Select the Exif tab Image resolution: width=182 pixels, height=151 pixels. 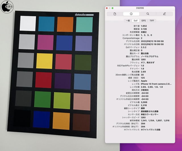pos(136,21)
